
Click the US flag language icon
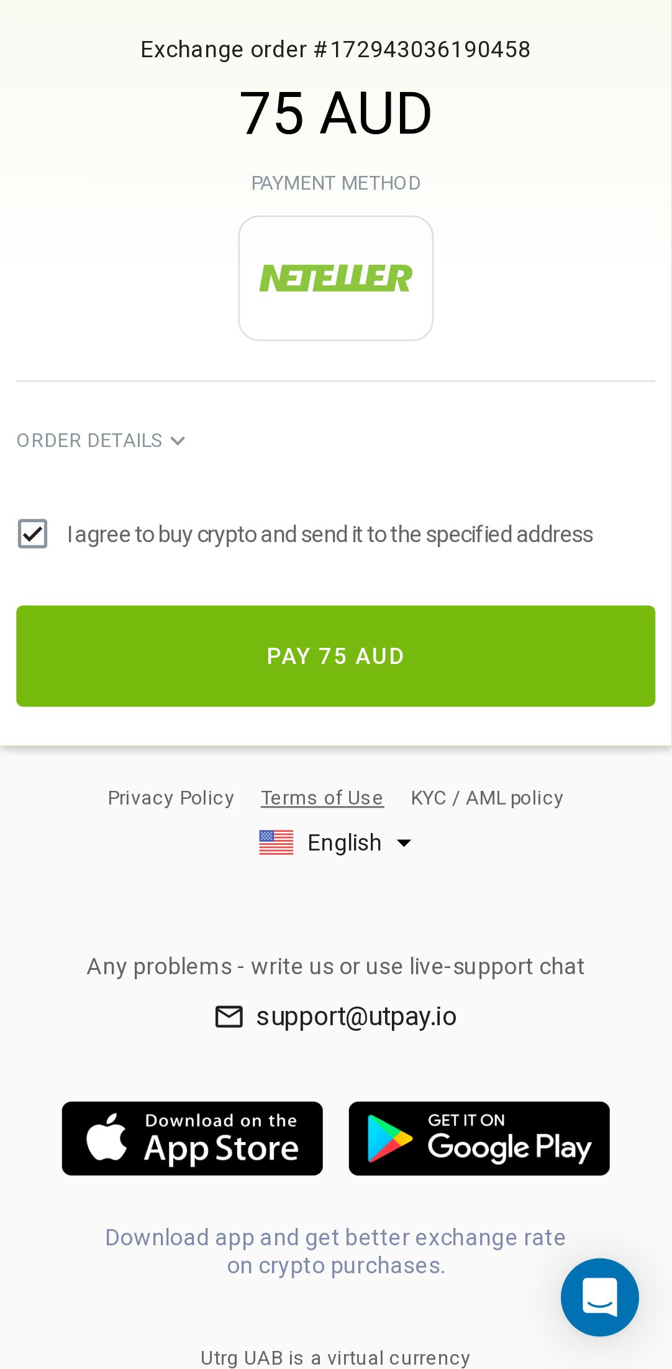[x=276, y=842]
